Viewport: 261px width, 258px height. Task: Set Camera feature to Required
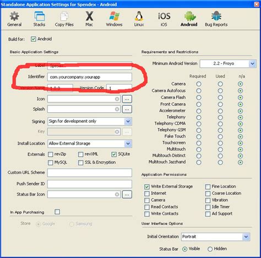pyautogui.click(x=199, y=84)
